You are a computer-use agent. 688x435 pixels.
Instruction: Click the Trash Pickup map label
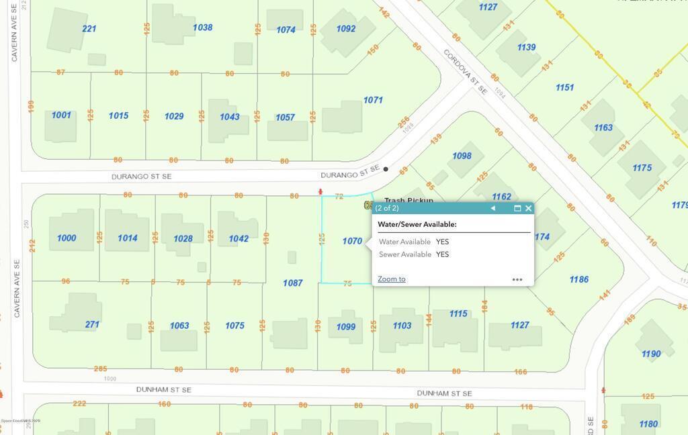[408, 200]
